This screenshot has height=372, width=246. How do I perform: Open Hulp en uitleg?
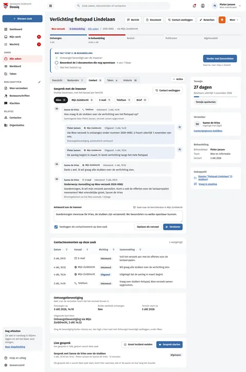(x=23, y=358)
